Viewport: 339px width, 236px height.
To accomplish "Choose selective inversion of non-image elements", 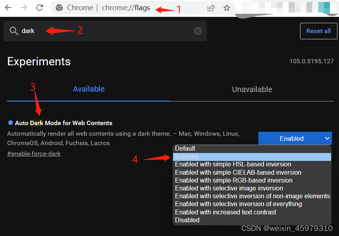I will tap(252, 196).
